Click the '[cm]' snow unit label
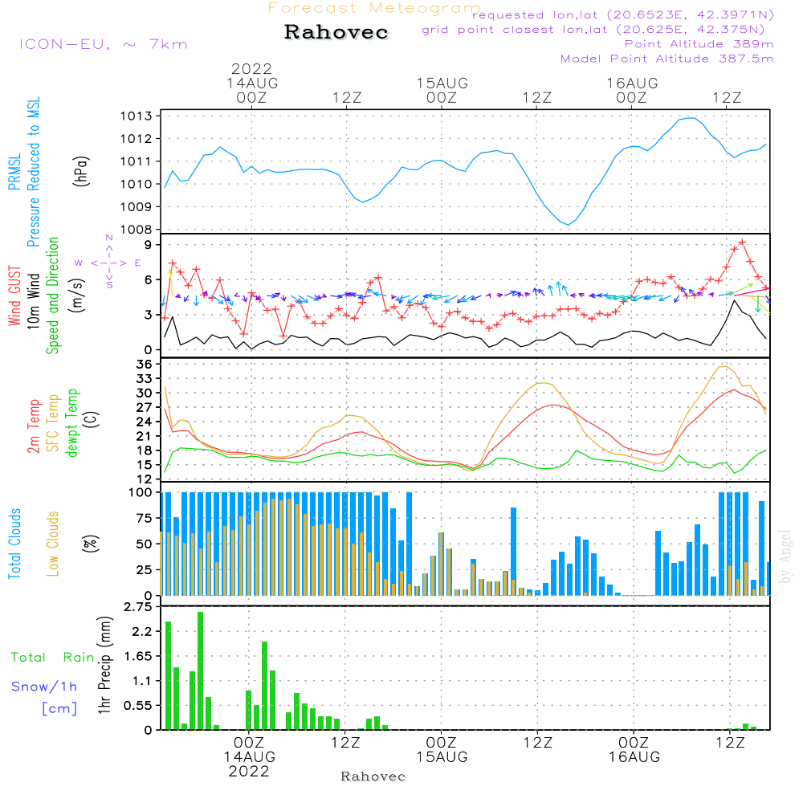Viewport: 803px width, 803px height. 59,709
